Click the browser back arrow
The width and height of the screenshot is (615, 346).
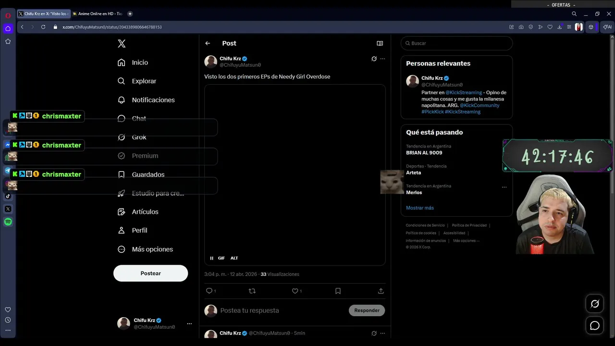click(x=22, y=27)
